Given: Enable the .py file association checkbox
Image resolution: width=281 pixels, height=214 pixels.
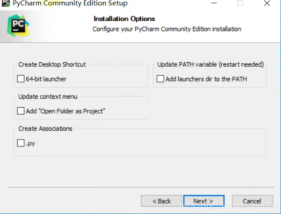Looking at the screenshot, I should (21, 143).
